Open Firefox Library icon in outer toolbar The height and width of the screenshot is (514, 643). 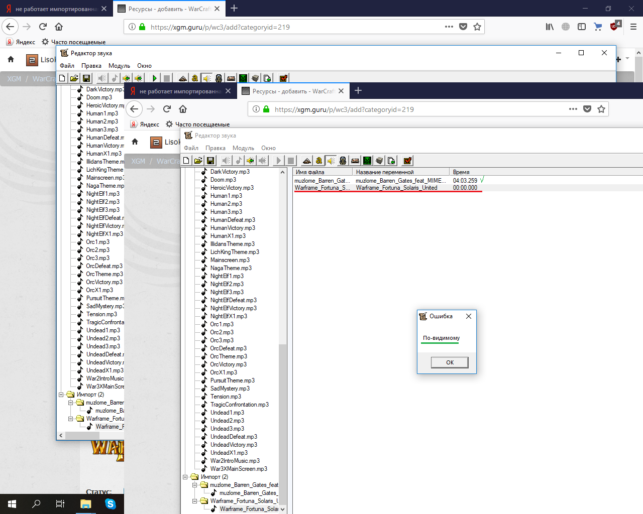550,27
